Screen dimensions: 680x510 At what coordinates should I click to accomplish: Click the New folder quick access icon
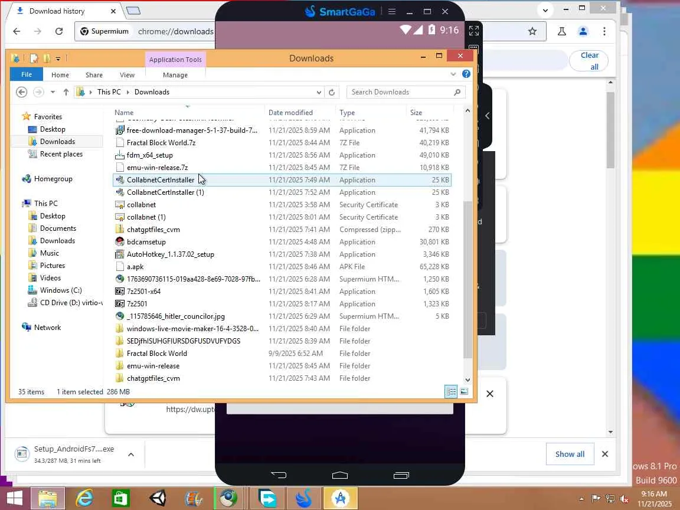pos(47,58)
